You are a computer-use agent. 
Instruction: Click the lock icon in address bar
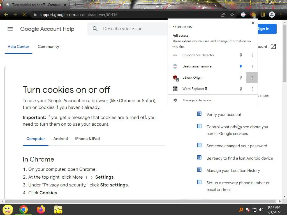click(35, 15)
